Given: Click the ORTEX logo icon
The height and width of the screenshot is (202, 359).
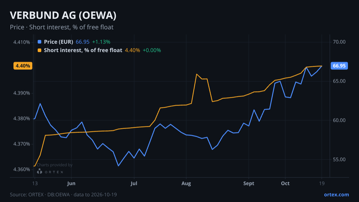Looking at the screenshot, I should coord(39,171).
